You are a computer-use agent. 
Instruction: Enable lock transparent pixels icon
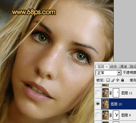click(x=108, y=80)
